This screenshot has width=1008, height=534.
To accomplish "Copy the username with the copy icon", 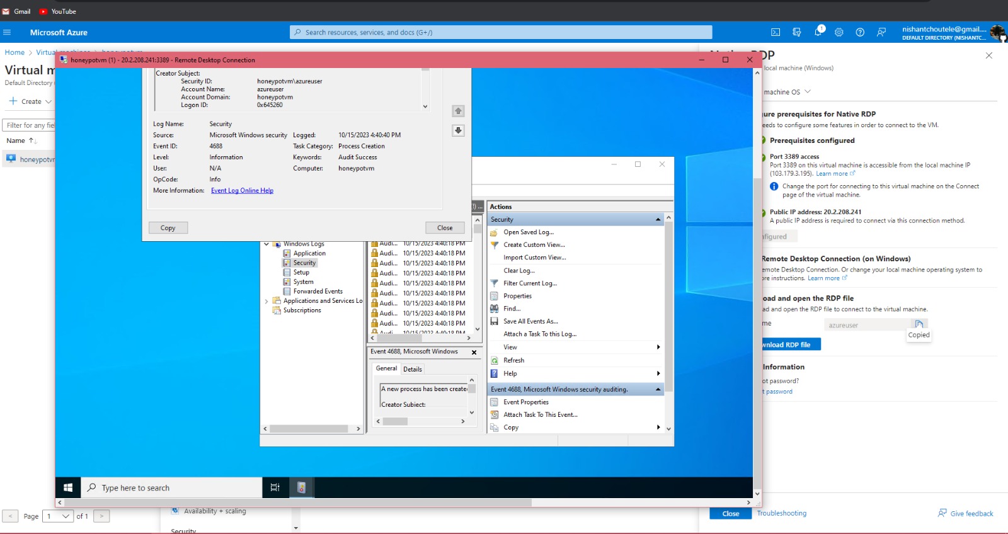I will [919, 324].
